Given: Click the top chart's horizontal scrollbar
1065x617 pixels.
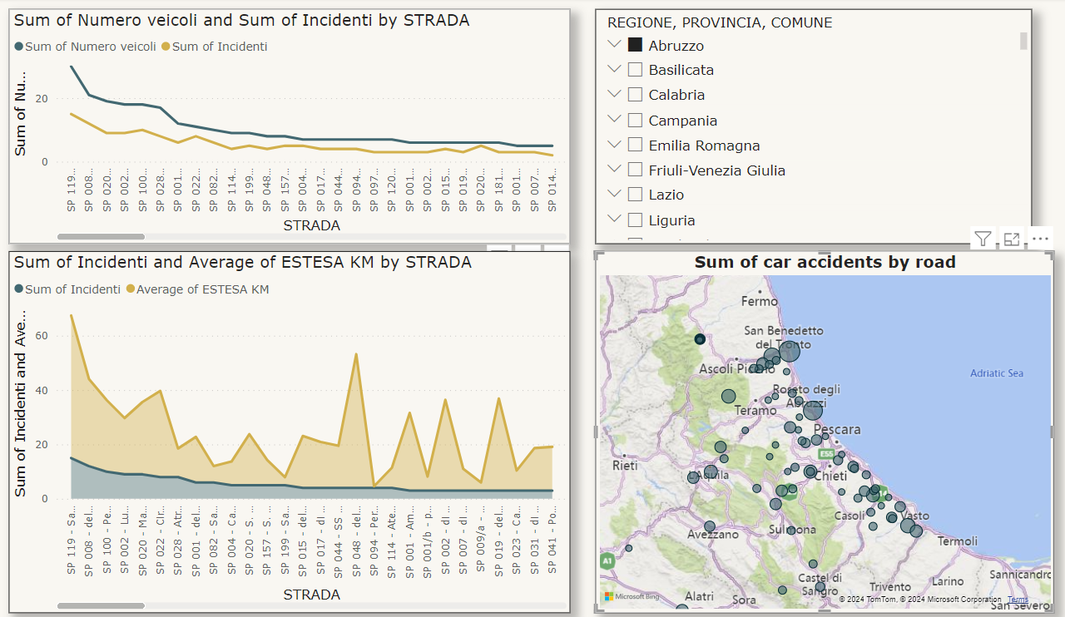Looking at the screenshot, I should (x=101, y=237).
